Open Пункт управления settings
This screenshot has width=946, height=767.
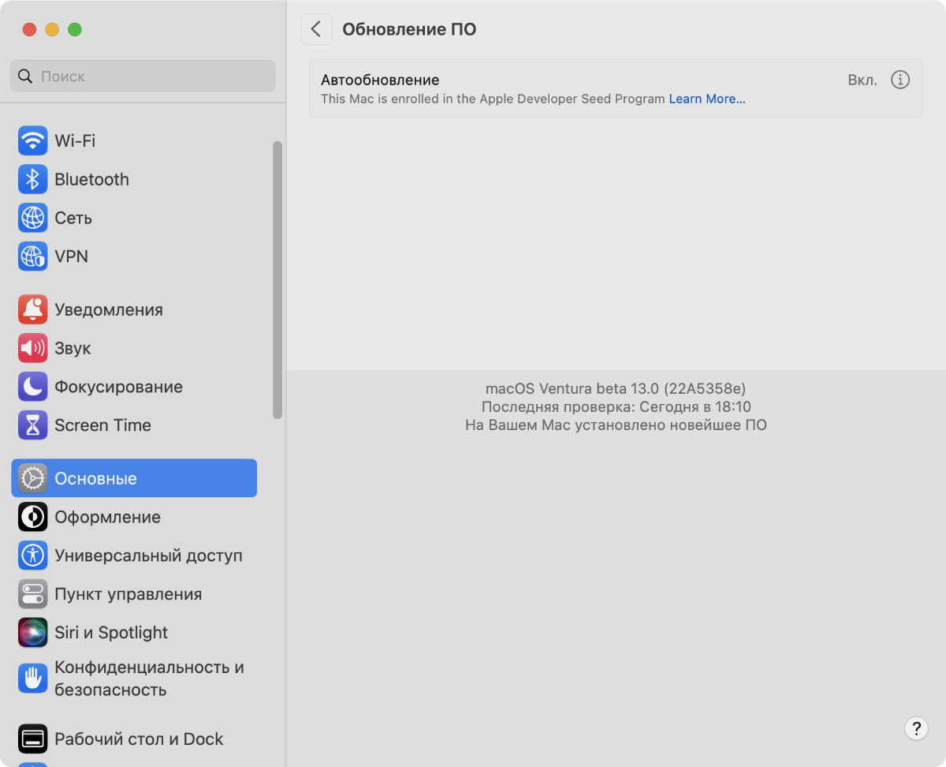pos(128,594)
